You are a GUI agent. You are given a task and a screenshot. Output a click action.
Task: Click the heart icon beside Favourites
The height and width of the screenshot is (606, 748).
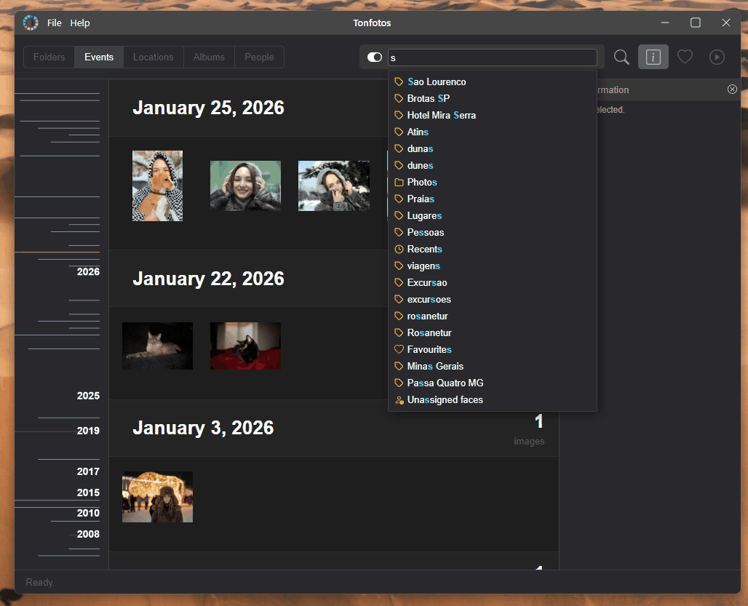[399, 349]
